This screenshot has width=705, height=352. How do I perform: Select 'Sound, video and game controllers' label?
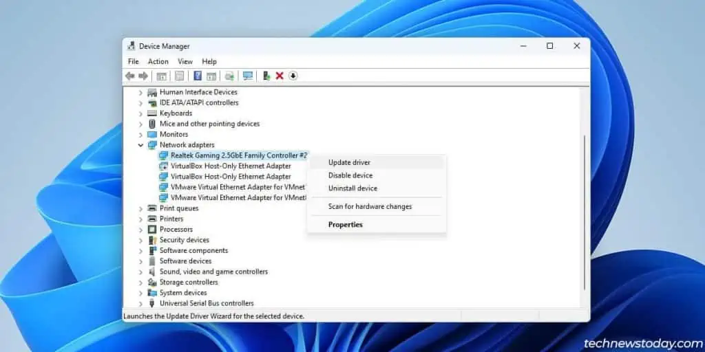pyautogui.click(x=213, y=272)
